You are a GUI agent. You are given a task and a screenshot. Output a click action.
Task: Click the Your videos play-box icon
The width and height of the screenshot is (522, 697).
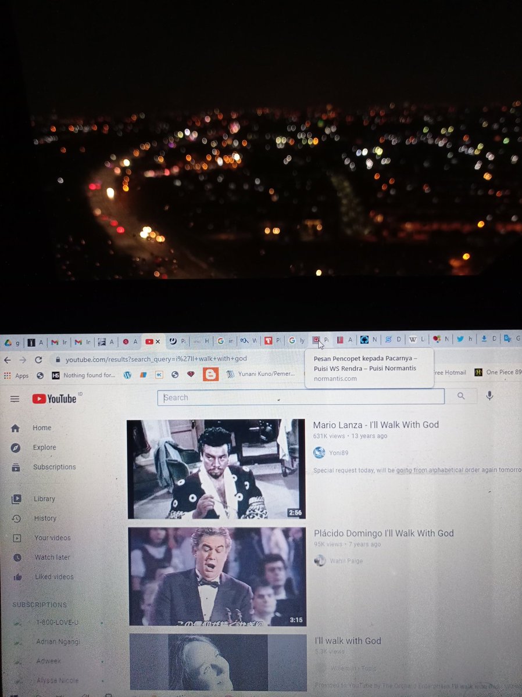(17, 538)
